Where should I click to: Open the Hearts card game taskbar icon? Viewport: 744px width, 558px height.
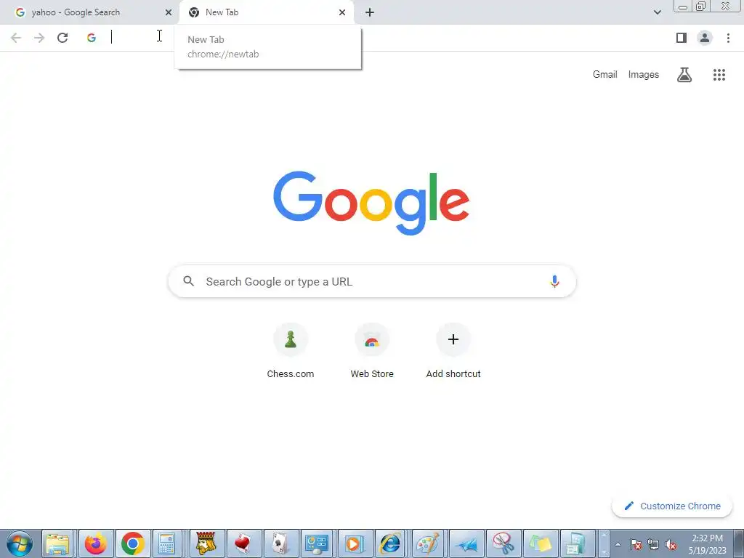click(x=243, y=543)
